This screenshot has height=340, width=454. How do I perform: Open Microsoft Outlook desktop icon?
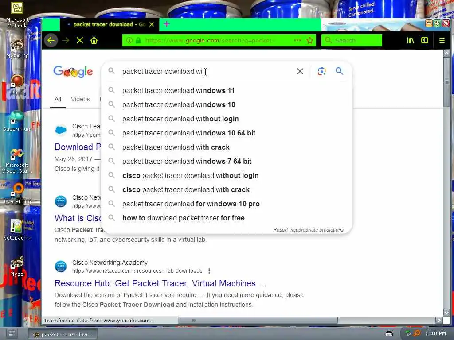[x=17, y=15]
